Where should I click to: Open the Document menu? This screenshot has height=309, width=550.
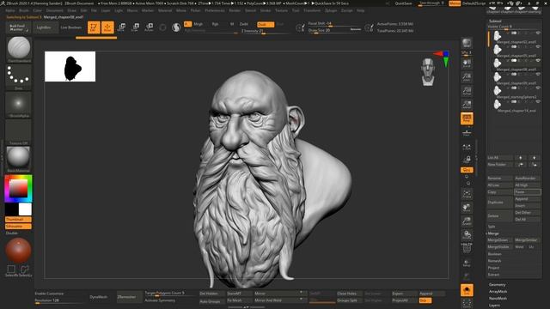click(x=55, y=10)
